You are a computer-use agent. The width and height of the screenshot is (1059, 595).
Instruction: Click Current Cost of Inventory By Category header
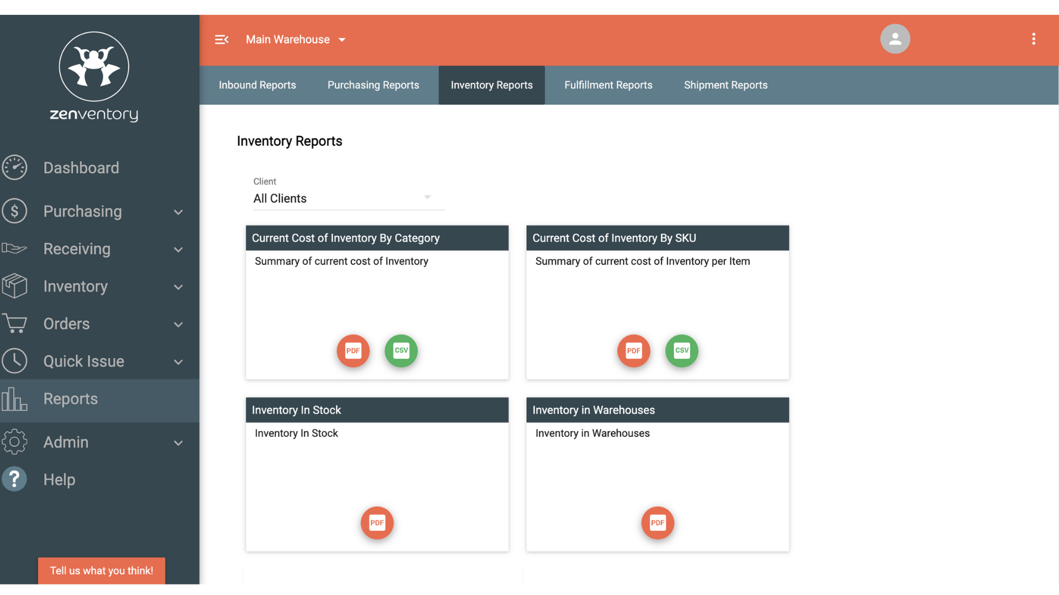(377, 238)
